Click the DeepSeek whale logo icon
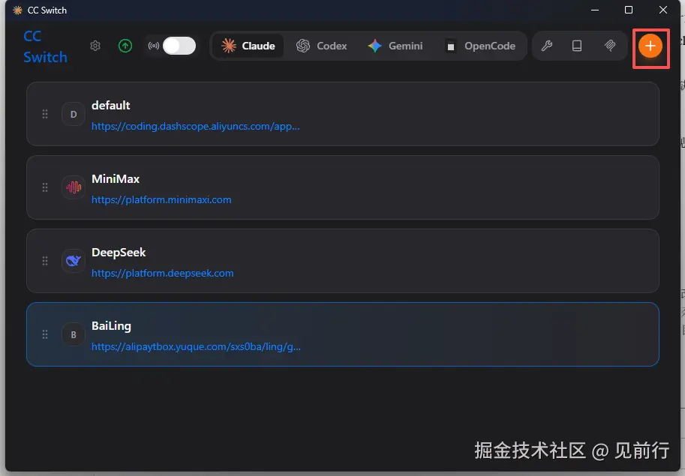Screen dimensions: 685x476 (74, 261)
